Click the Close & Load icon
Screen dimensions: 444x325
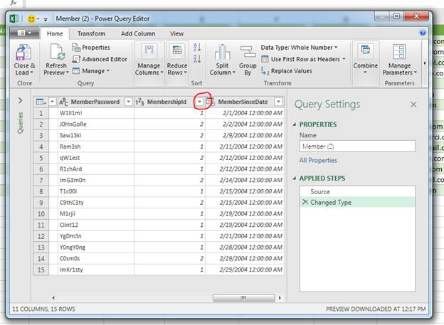23,53
